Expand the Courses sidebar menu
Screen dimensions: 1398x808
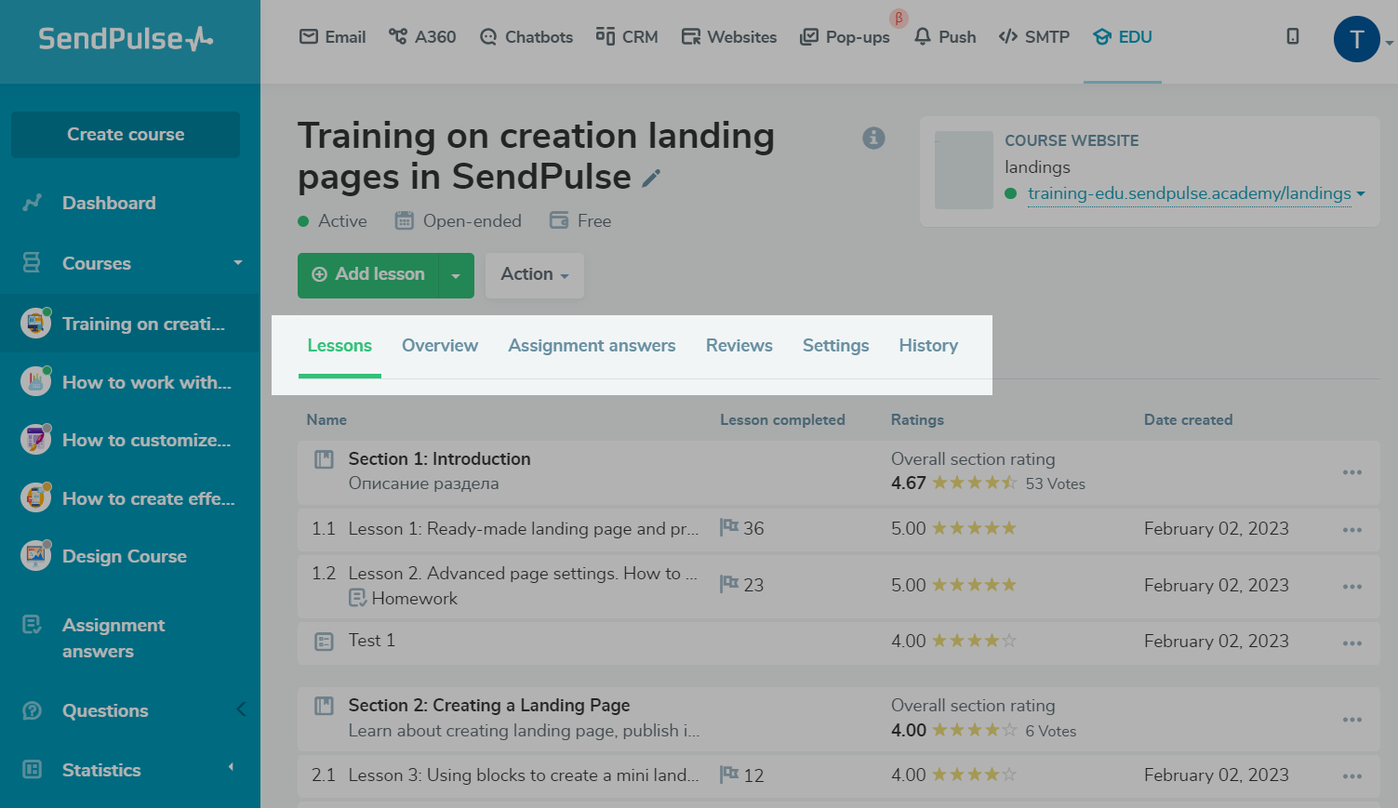(237, 263)
